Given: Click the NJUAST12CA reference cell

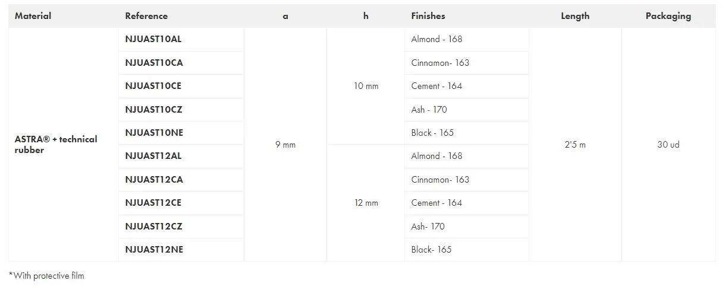Looking at the screenshot, I should pyautogui.click(x=154, y=180).
